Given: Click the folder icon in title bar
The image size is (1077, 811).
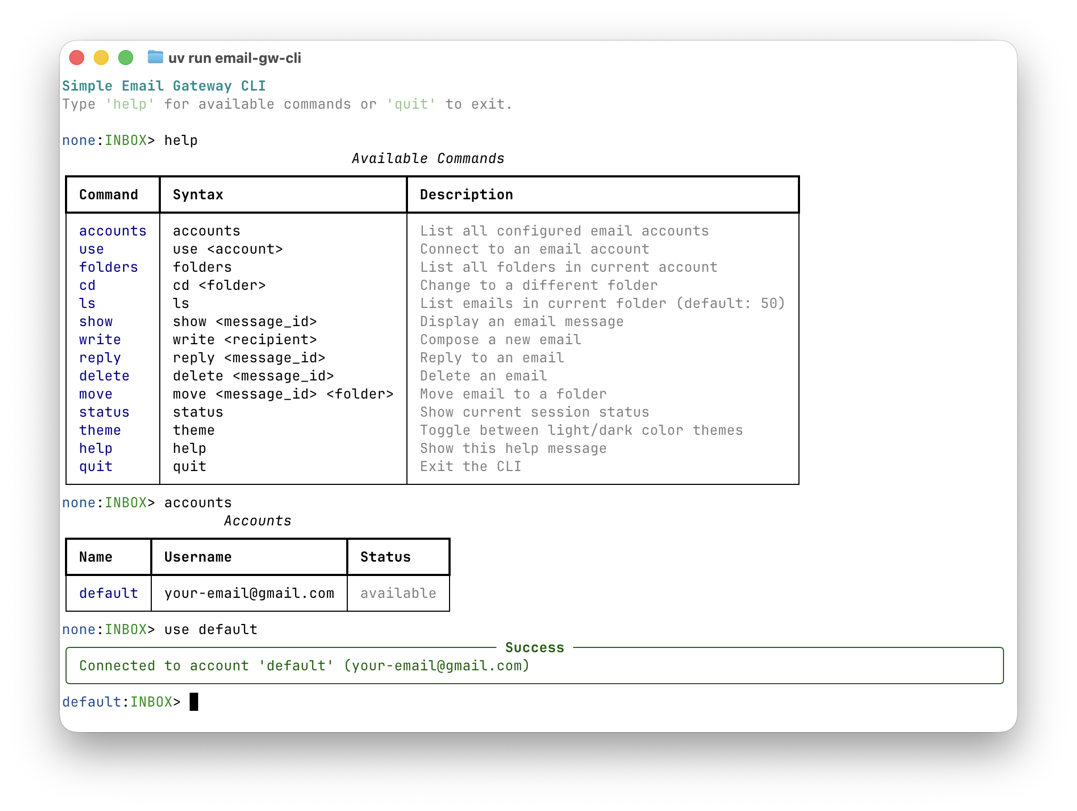Looking at the screenshot, I should pyautogui.click(x=155, y=57).
